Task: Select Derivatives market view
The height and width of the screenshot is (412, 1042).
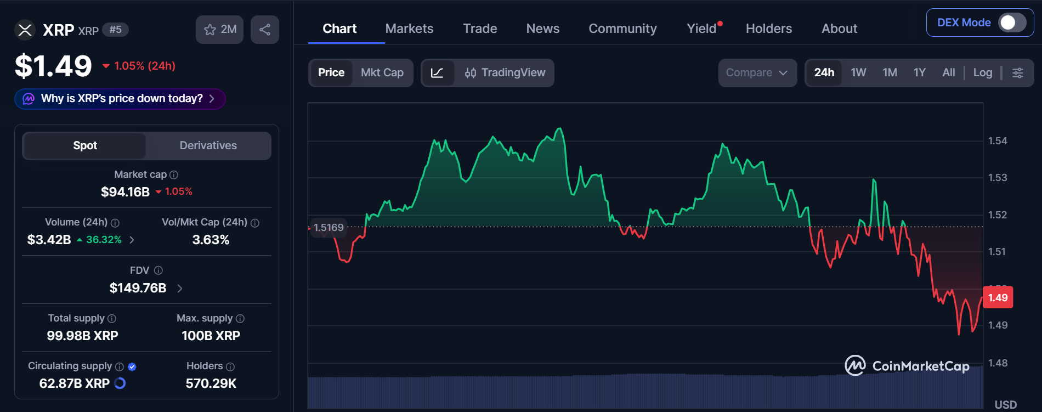Action: point(208,145)
